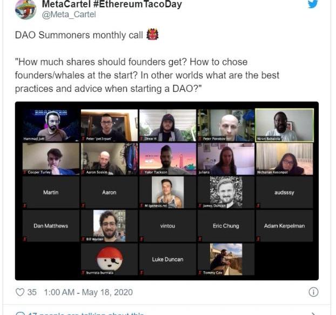Open the MetaCartel profile avatar

(x=25, y=9)
